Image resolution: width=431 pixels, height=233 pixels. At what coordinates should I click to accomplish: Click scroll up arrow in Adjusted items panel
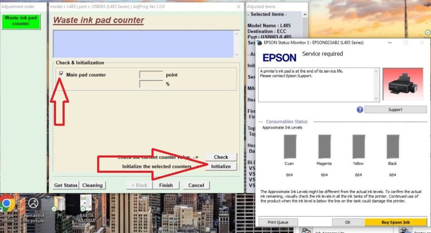tap(305, 15)
